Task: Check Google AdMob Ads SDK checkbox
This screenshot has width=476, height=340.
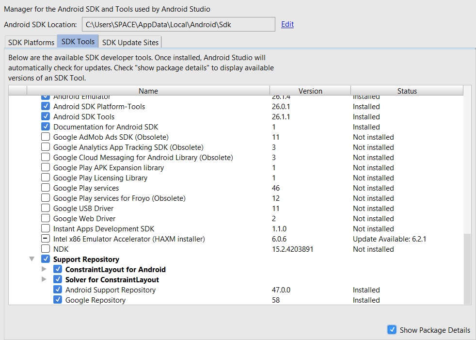Action: point(46,137)
